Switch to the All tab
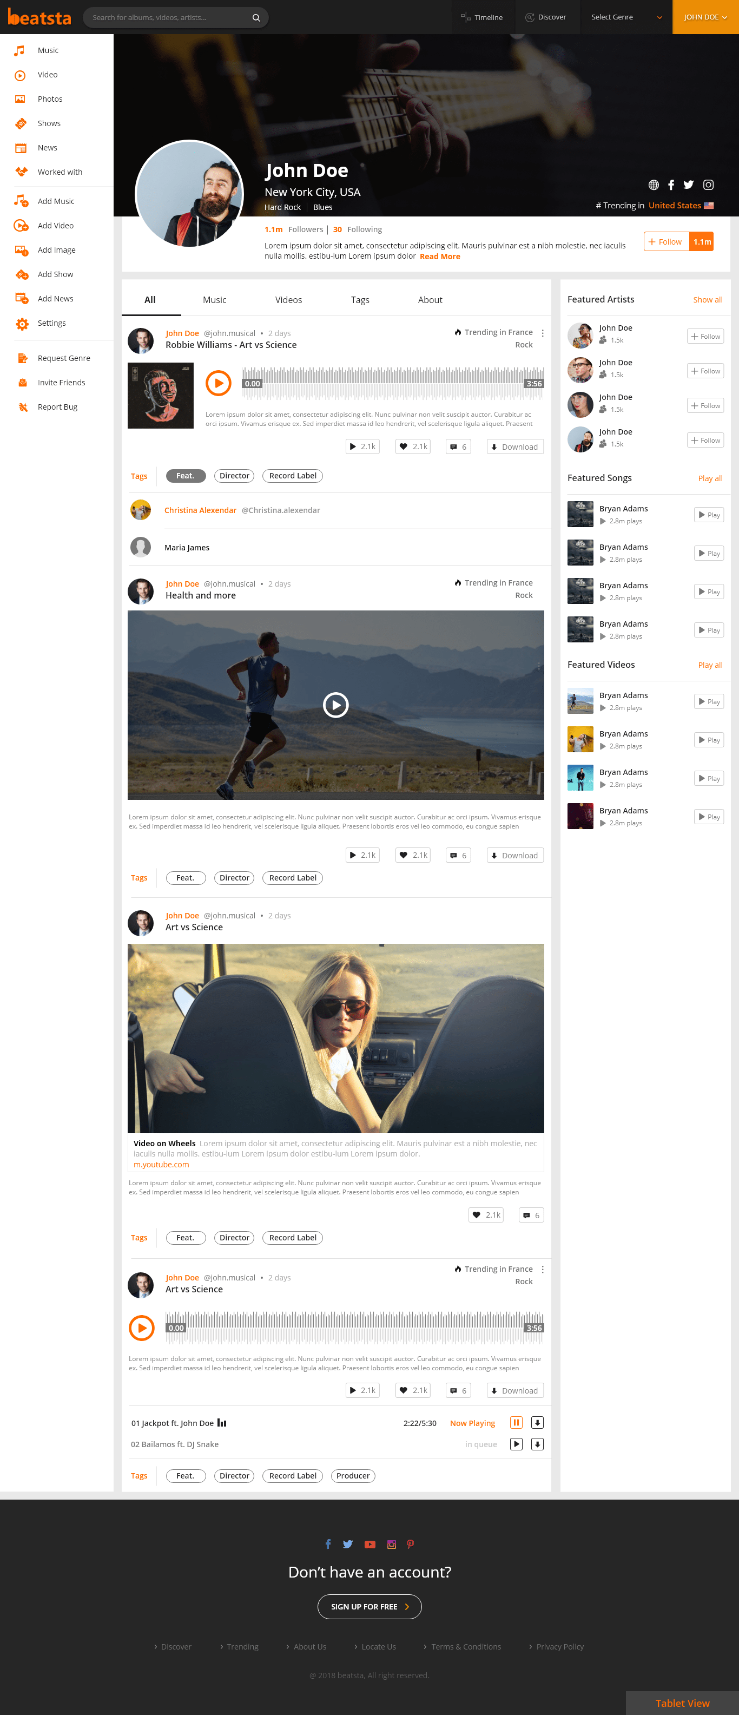This screenshot has height=1715, width=739. coord(150,300)
